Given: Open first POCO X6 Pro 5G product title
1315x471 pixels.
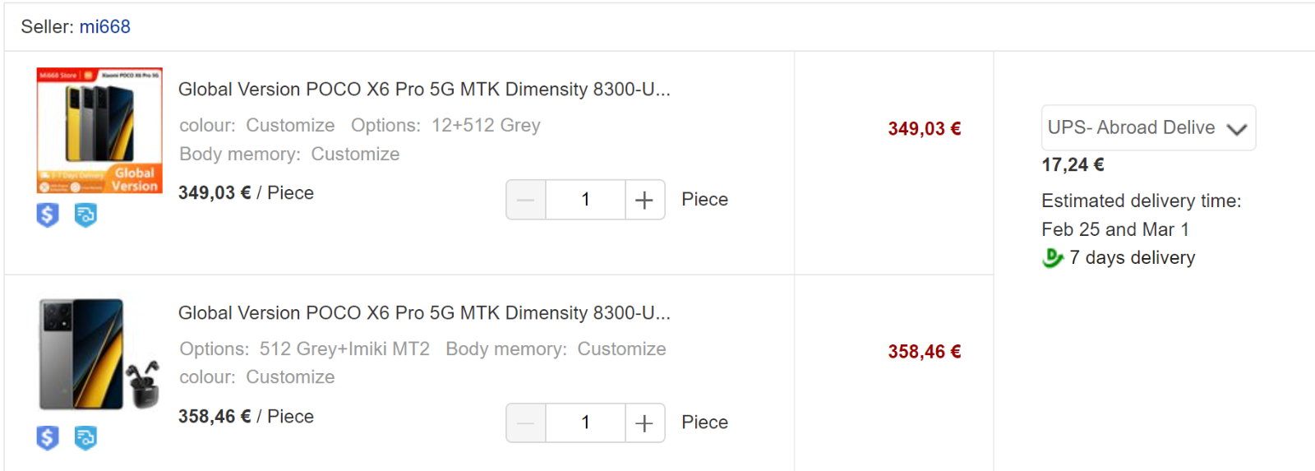Looking at the screenshot, I should click(x=424, y=89).
